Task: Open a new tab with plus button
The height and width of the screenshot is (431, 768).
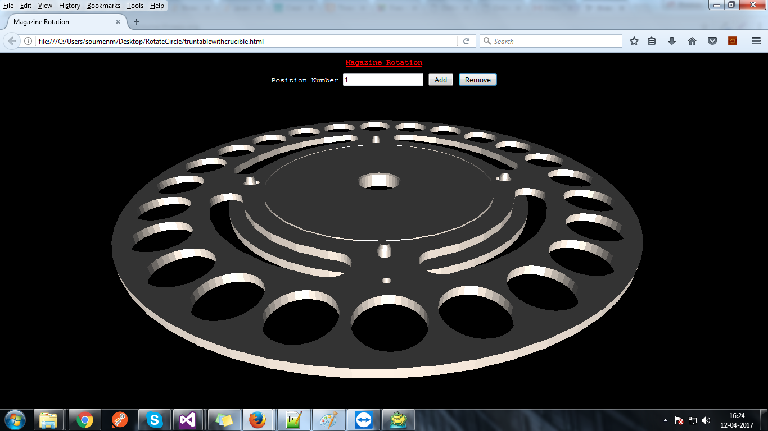Action: click(136, 22)
